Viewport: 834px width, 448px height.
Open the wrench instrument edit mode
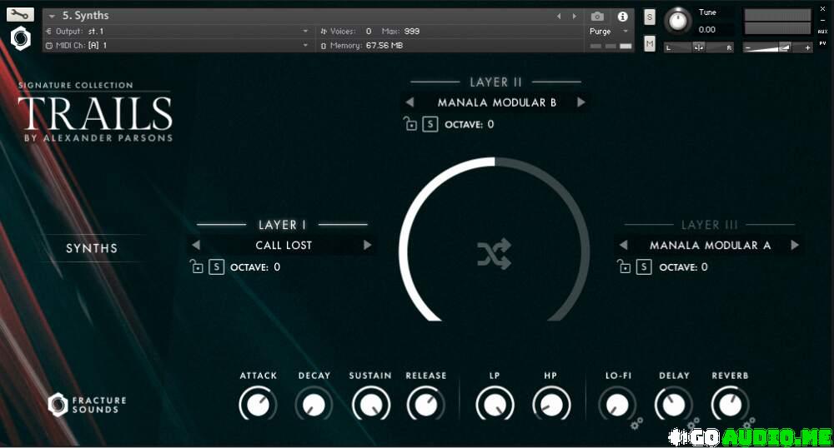pos(20,14)
